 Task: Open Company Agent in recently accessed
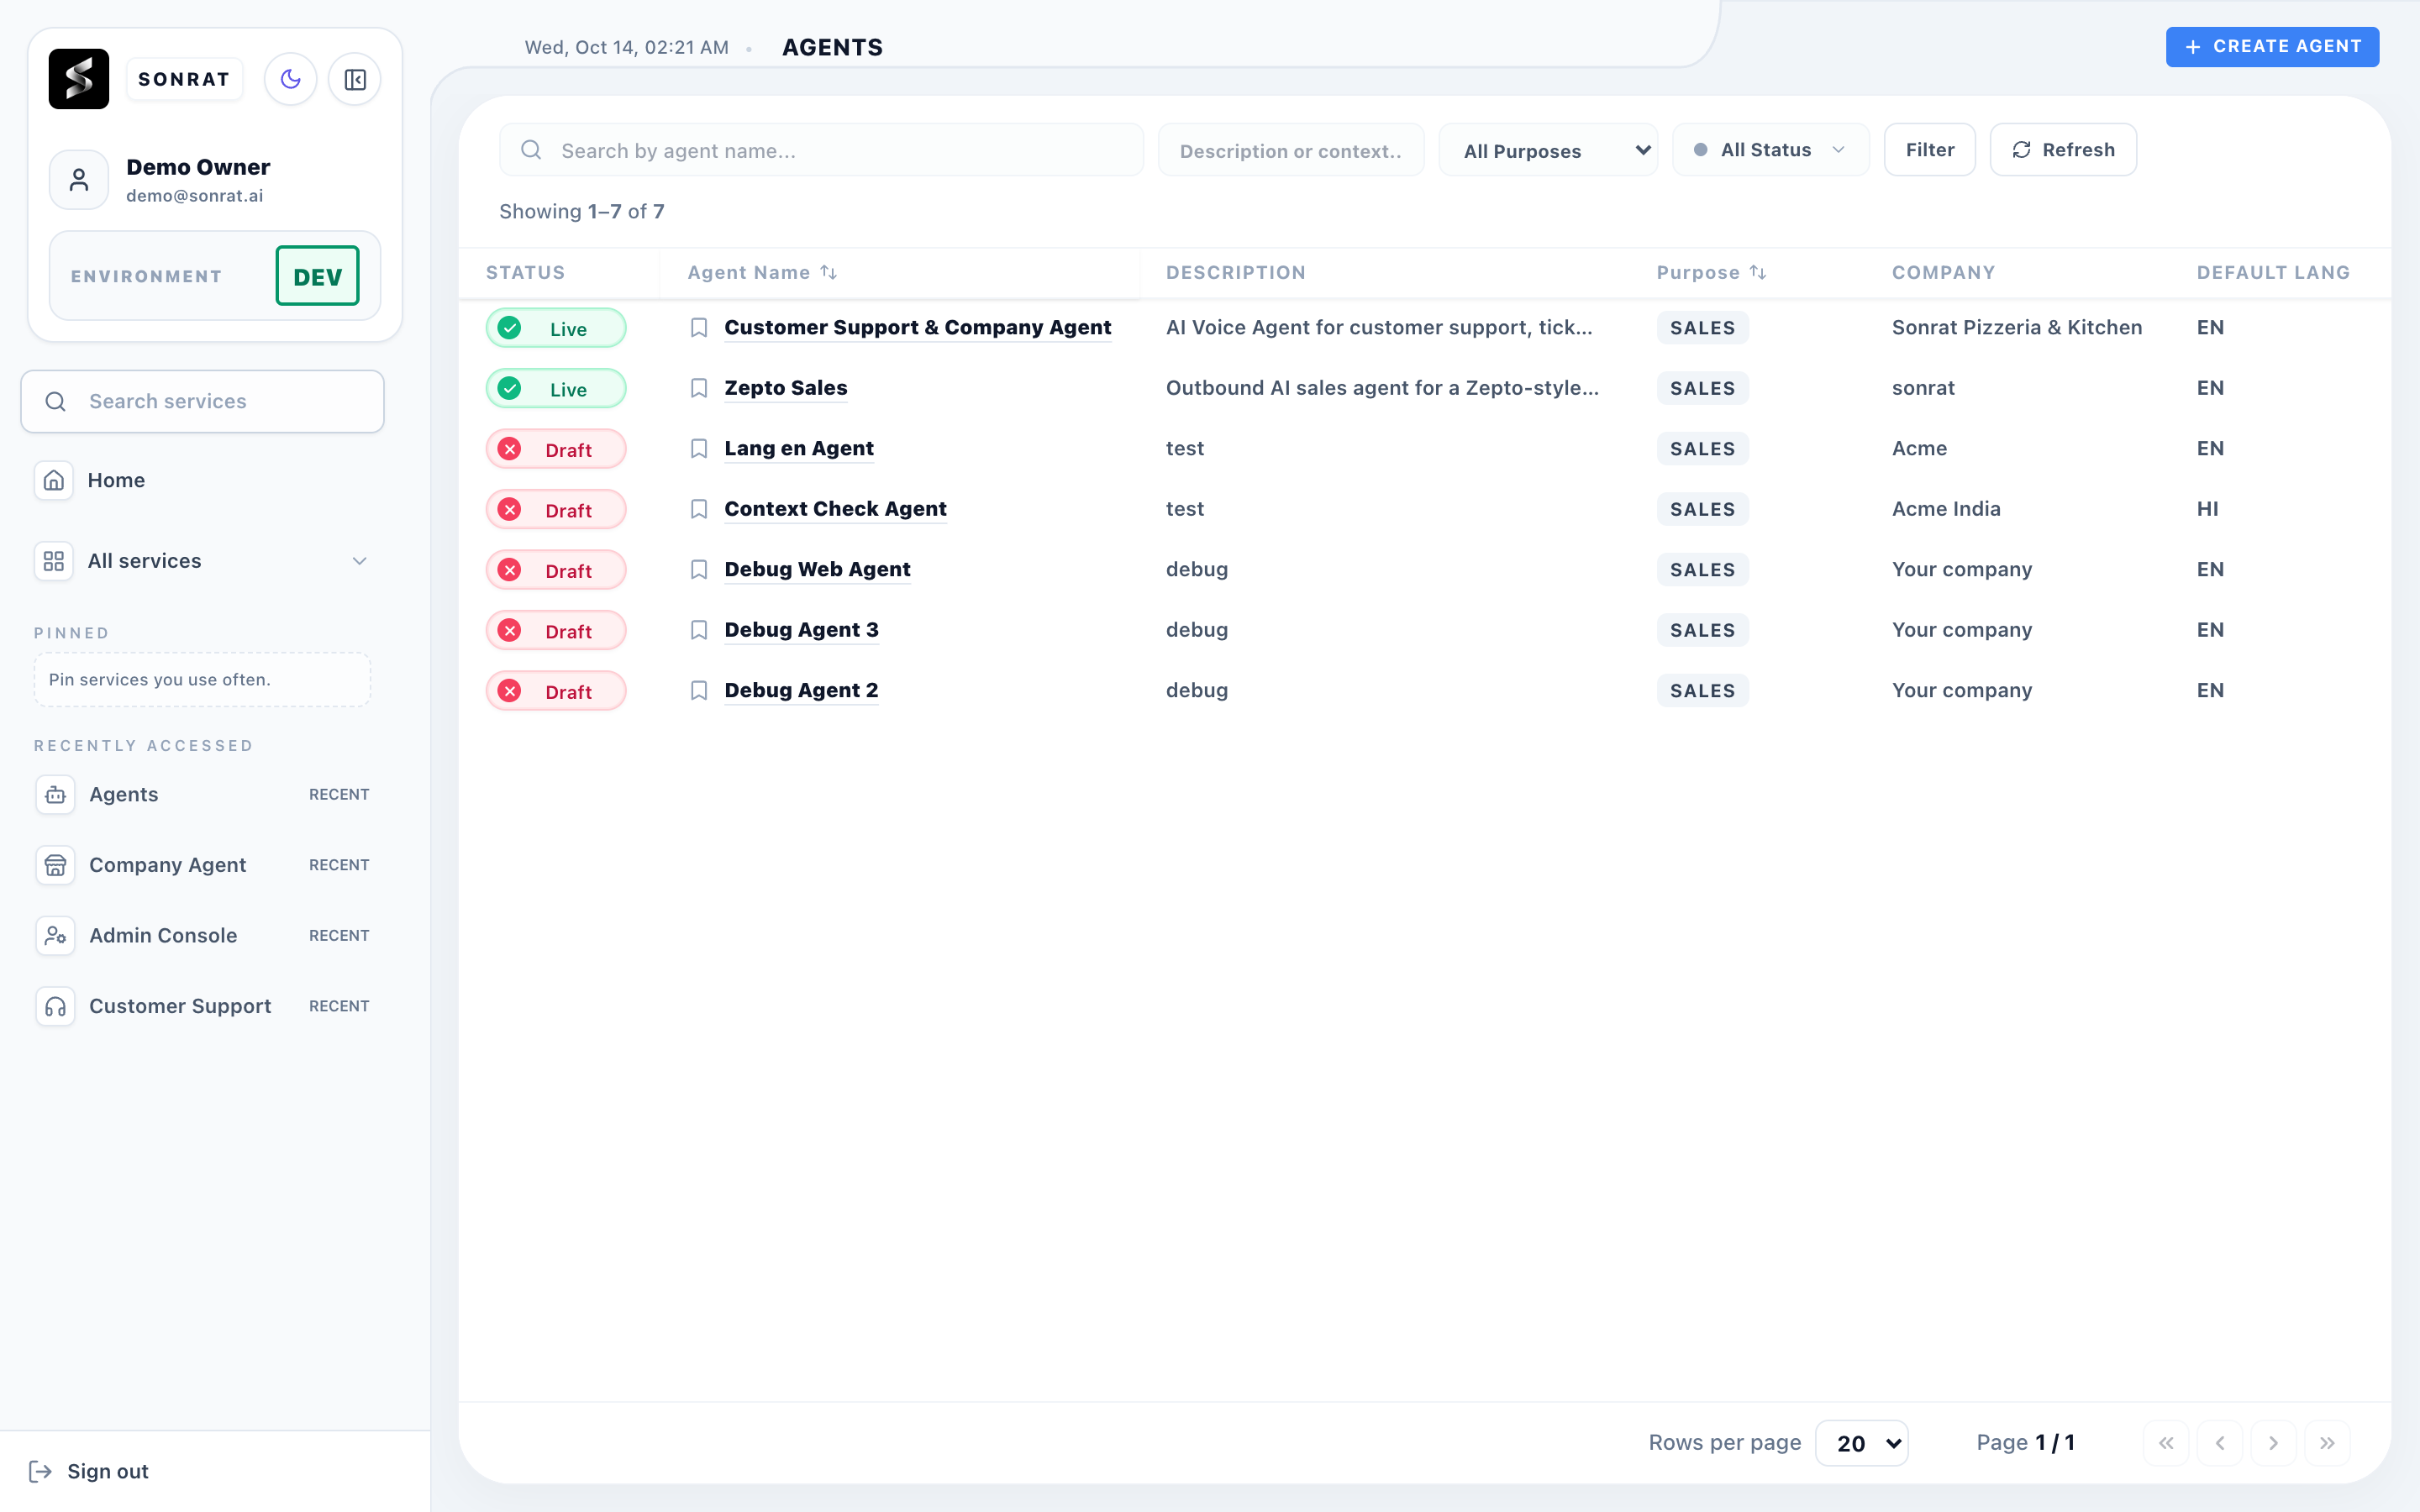203,865
